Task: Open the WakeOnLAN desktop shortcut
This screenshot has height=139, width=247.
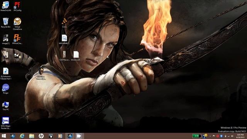Action: (x=6, y=6)
